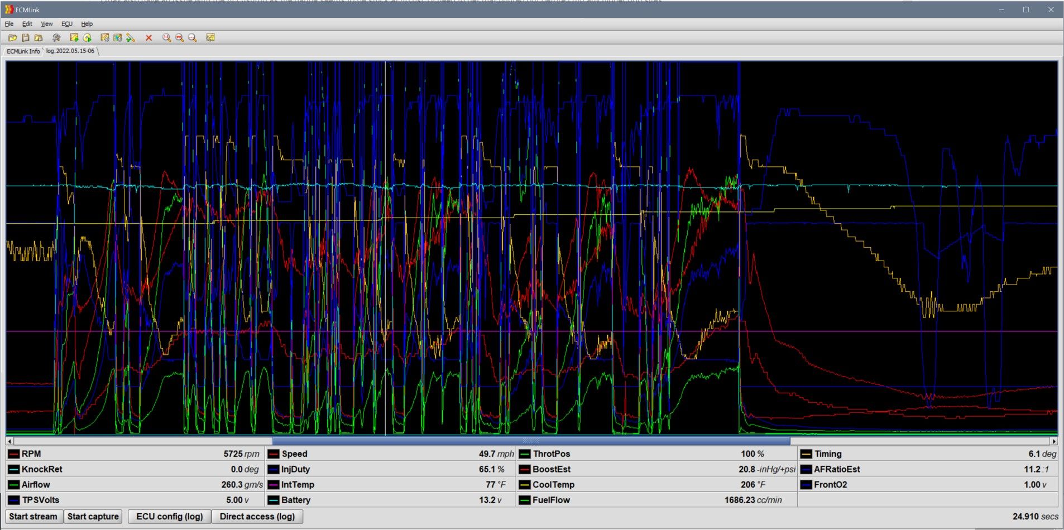Click the TPSVolts blue color swatch
The image size is (1064, 530).
(x=14, y=500)
